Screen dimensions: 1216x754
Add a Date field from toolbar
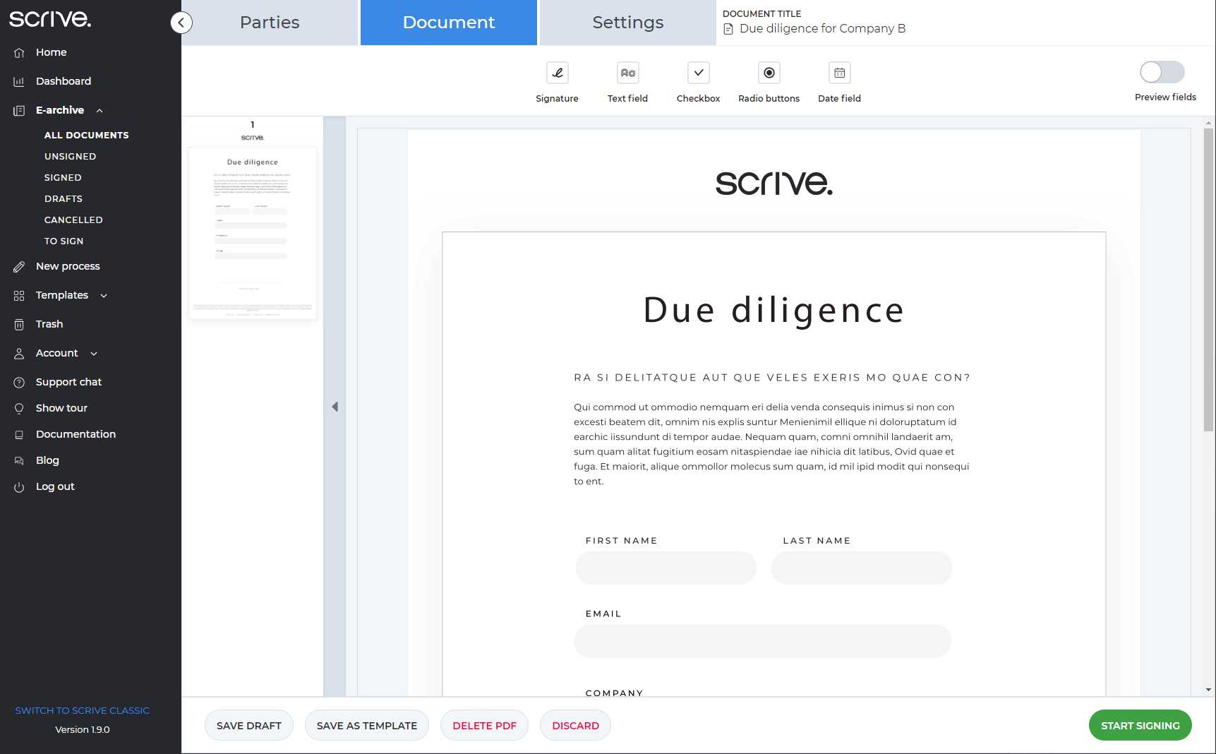[839, 73]
